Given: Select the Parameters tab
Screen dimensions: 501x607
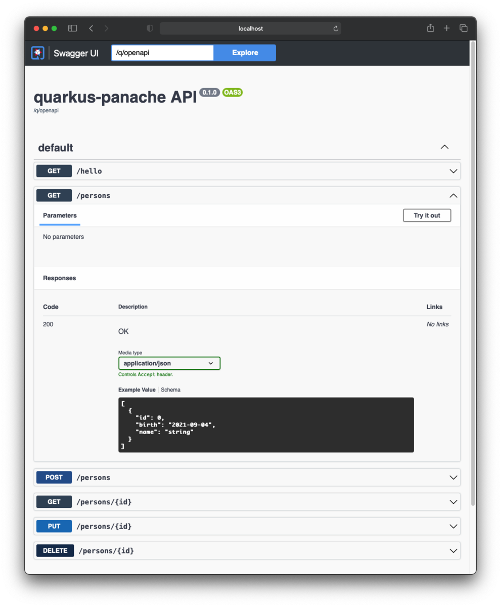Looking at the screenshot, I should 60,215.
